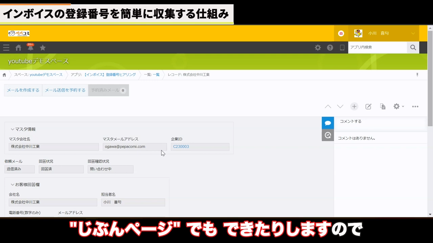Click the コメントする comment box
Viewport: 433px width, 243px height.
pos(381,122)
